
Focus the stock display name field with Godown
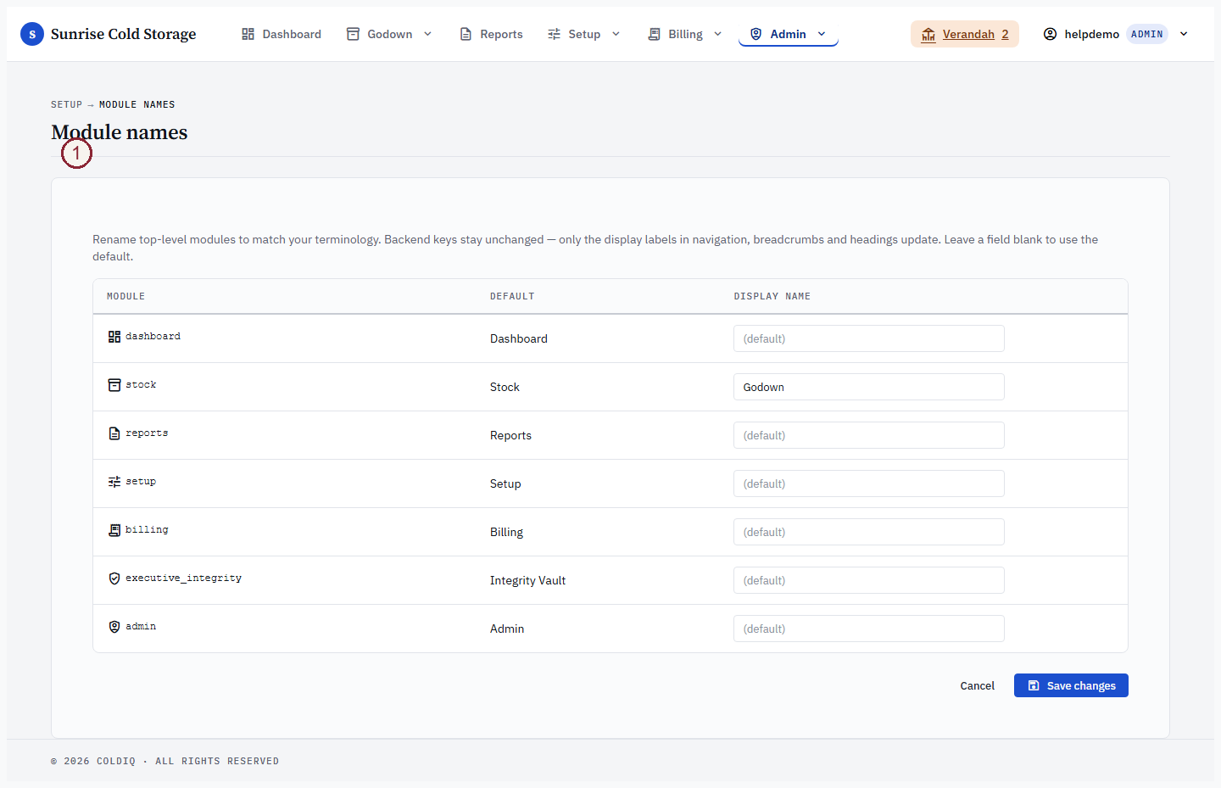(x=868, y=387)
